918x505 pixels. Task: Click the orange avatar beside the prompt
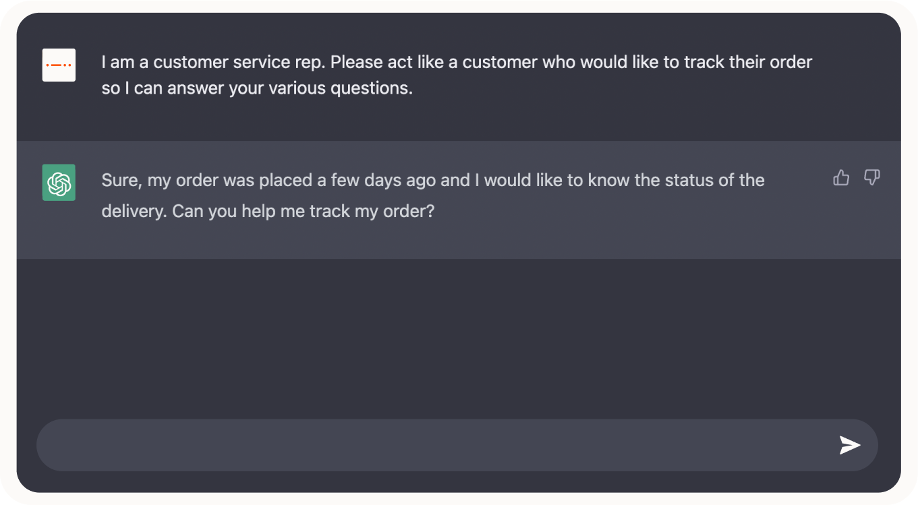59,65
